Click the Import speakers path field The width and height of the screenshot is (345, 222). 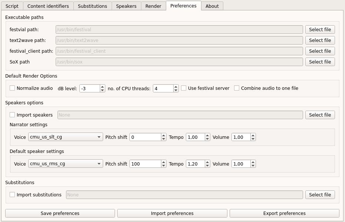(x=180, y=115)
